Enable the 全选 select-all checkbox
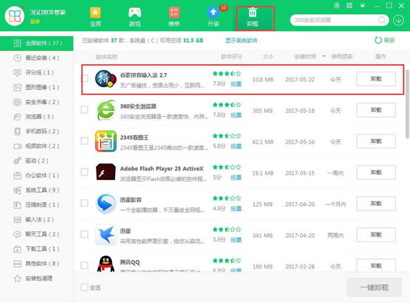The image size is (410, 303). tap(84, 288)
